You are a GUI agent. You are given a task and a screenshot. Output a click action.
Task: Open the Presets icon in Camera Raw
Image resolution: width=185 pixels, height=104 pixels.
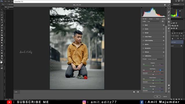(x=169, y=28)
